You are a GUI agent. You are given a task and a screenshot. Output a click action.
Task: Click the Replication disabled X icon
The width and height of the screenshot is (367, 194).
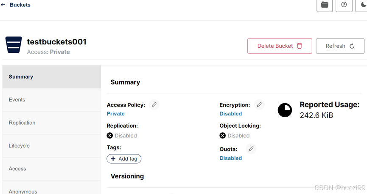[x=110, y=136]
